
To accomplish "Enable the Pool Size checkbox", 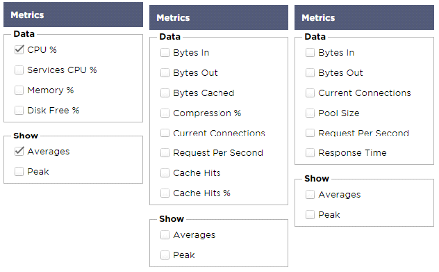I will (x=310, y=113).
